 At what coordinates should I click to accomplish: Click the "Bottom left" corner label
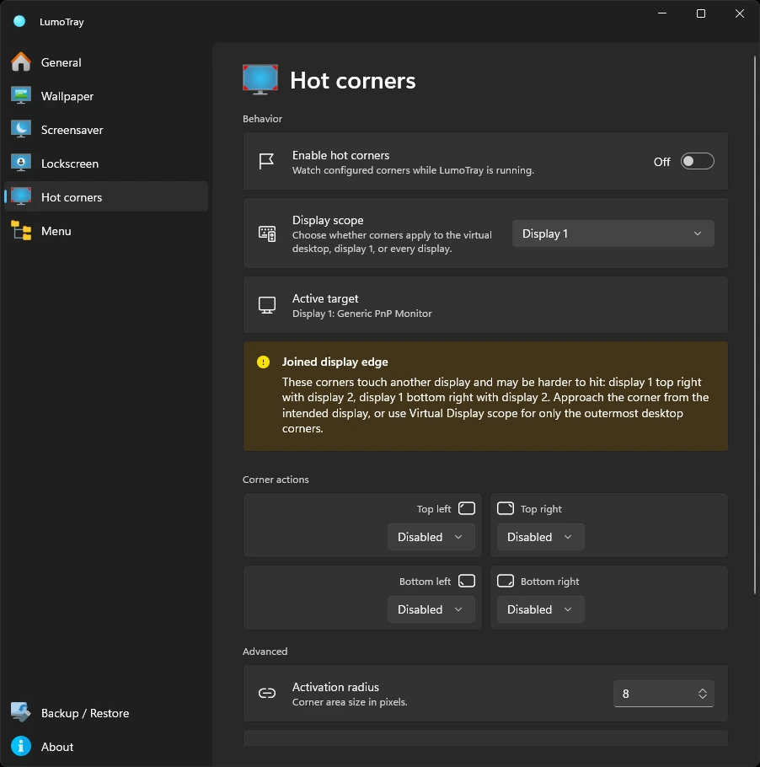(x=425, y=581)
